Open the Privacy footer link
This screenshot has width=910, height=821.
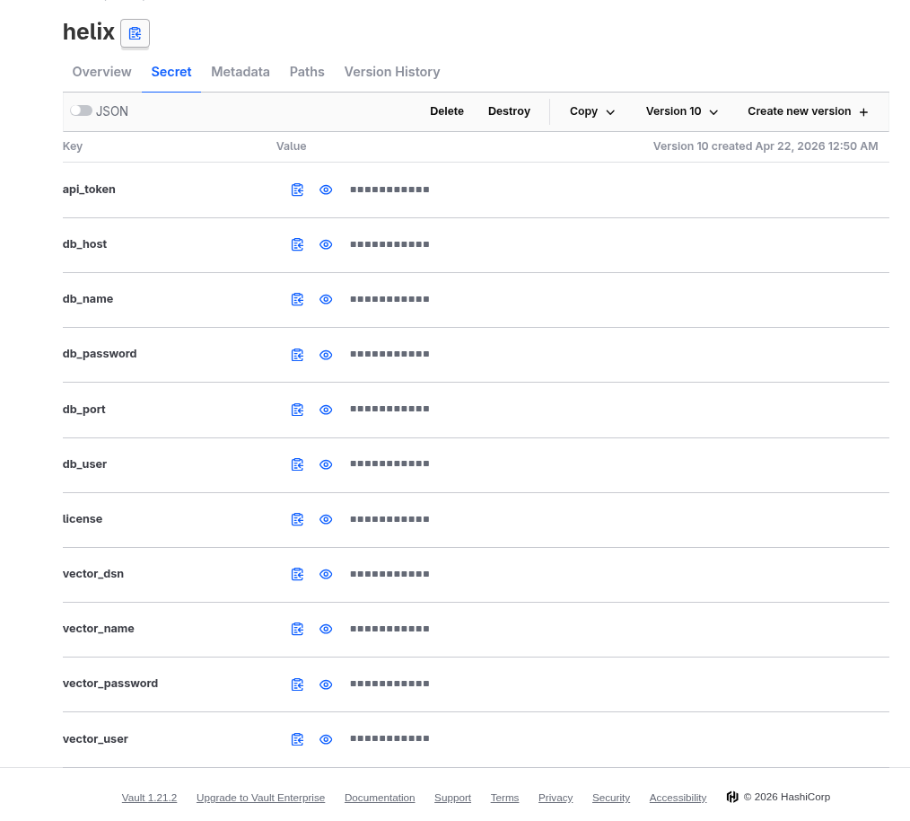(556, 798)
